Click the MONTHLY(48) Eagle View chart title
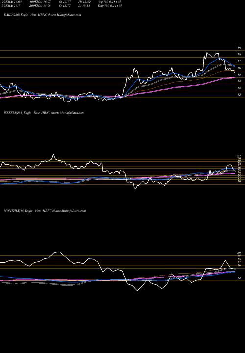This screenshot has height=353, width=245. pos(45,211)
